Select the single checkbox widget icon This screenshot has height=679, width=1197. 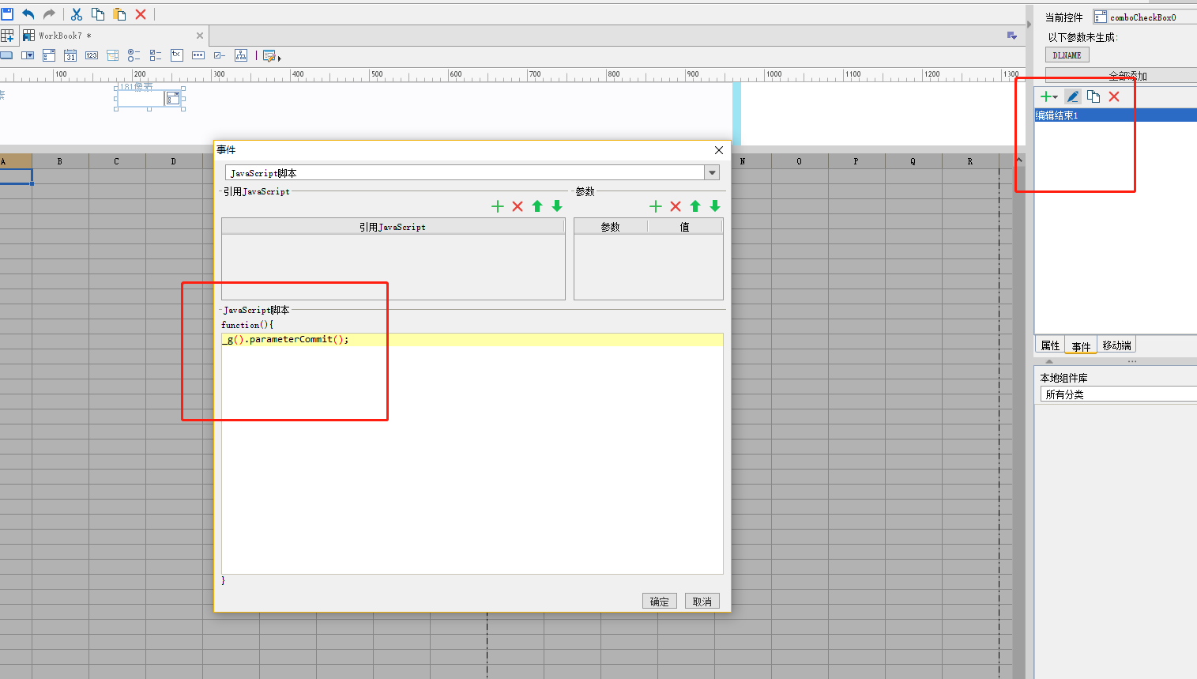click(219, 55)
